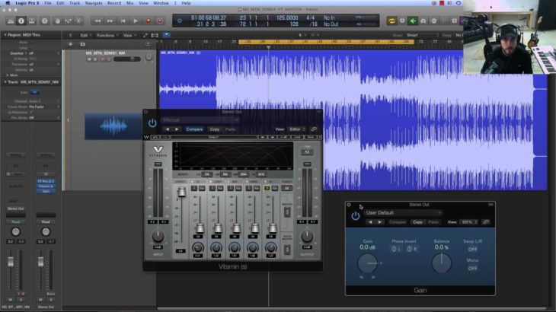Toggle the Replace mode button
Image resolution: width=556 pixels, height=312 pixels.
click(402, 21)
